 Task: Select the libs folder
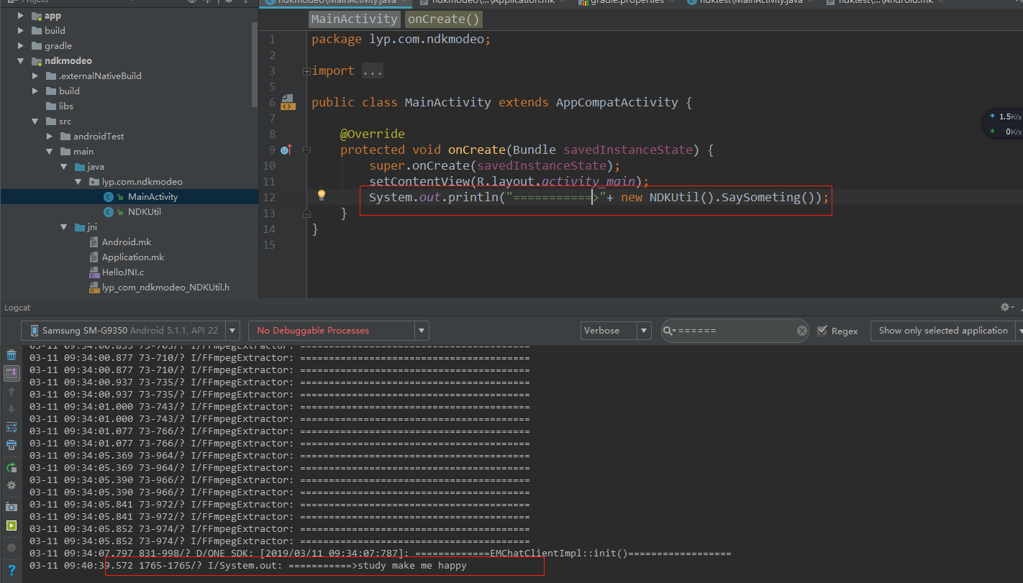click(x=66, y=106)
